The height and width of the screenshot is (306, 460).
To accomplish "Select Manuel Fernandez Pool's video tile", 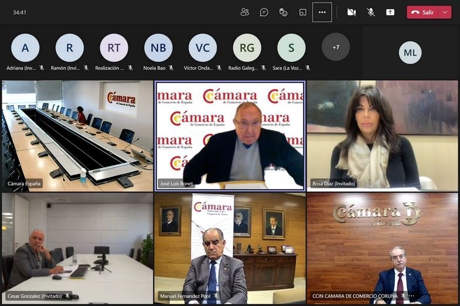I will click(230, 247).
